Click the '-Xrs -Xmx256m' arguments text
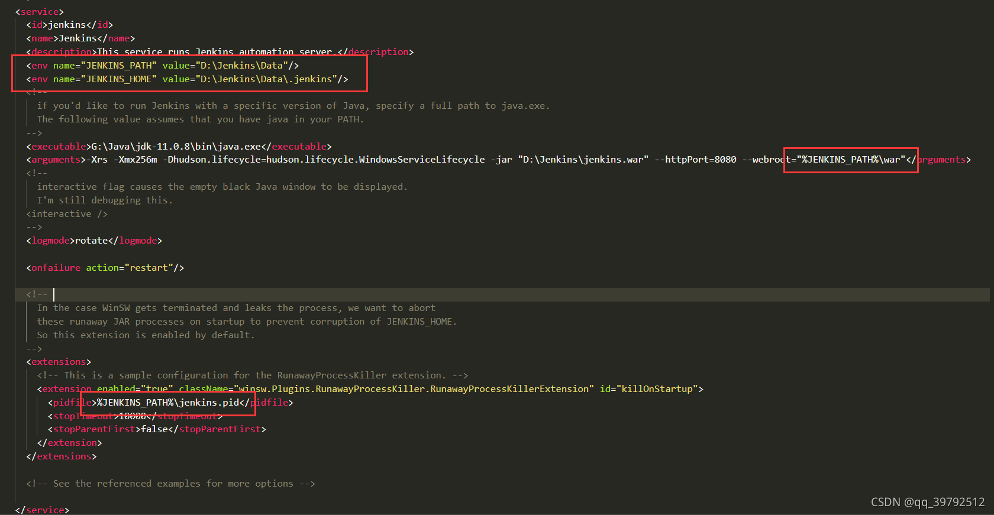This screenshot has height=515, width=994. (122, 160)
